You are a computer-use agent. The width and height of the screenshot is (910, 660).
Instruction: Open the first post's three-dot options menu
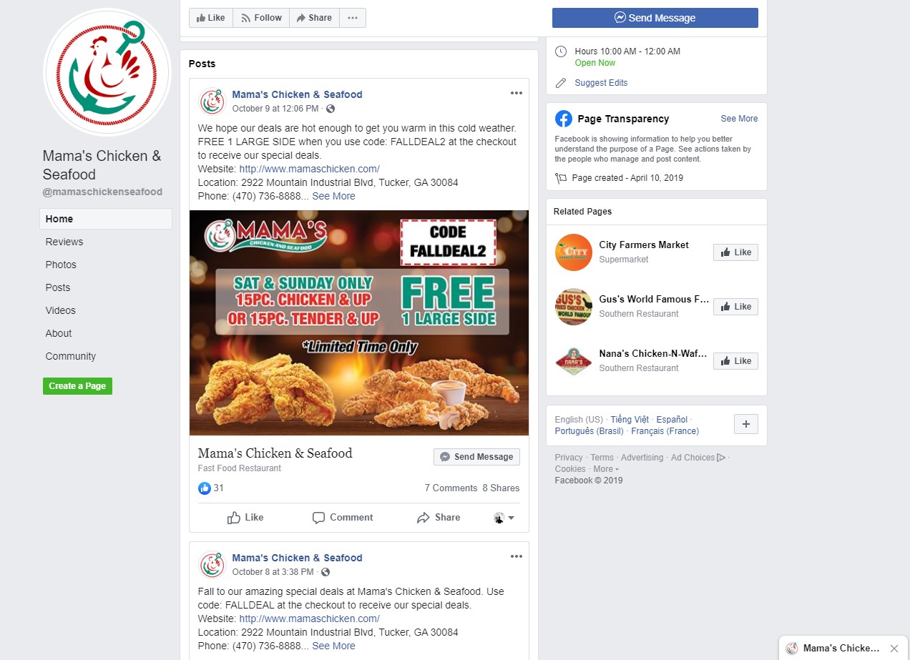[517, 93]
